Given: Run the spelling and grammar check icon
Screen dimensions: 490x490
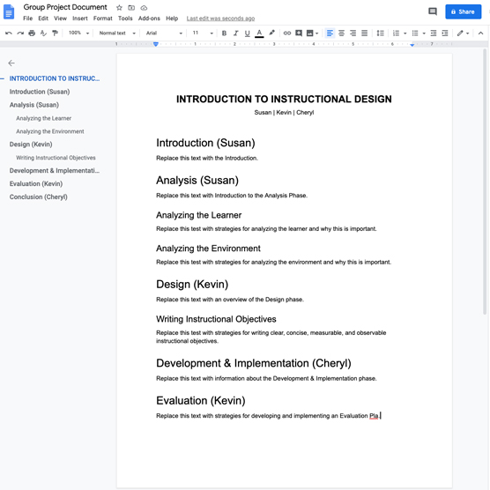Looking at the screenshot, I should [43, 33].
